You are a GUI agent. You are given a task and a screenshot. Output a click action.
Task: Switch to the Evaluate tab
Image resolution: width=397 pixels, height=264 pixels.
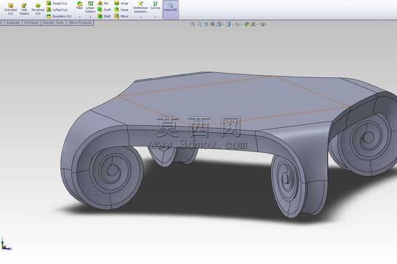[x=13, y=23]
